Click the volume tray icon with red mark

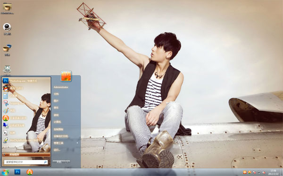pyautogui.click(x=264, y=172)
